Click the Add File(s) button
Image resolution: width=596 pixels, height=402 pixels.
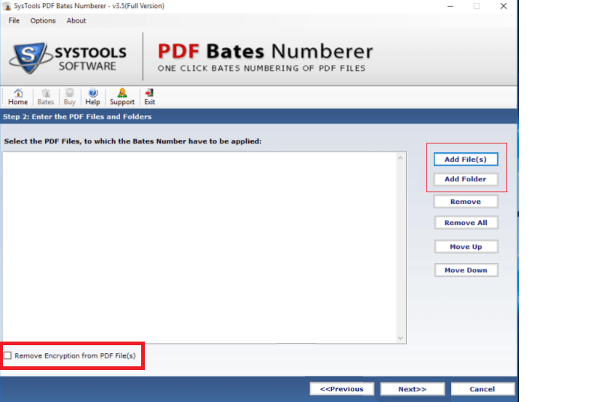click(466, 159)
